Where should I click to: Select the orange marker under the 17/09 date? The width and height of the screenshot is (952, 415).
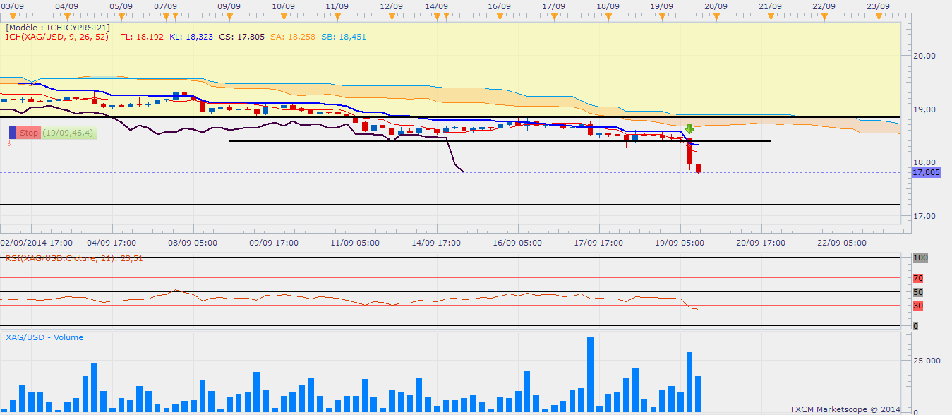click(x=553, y=15)
